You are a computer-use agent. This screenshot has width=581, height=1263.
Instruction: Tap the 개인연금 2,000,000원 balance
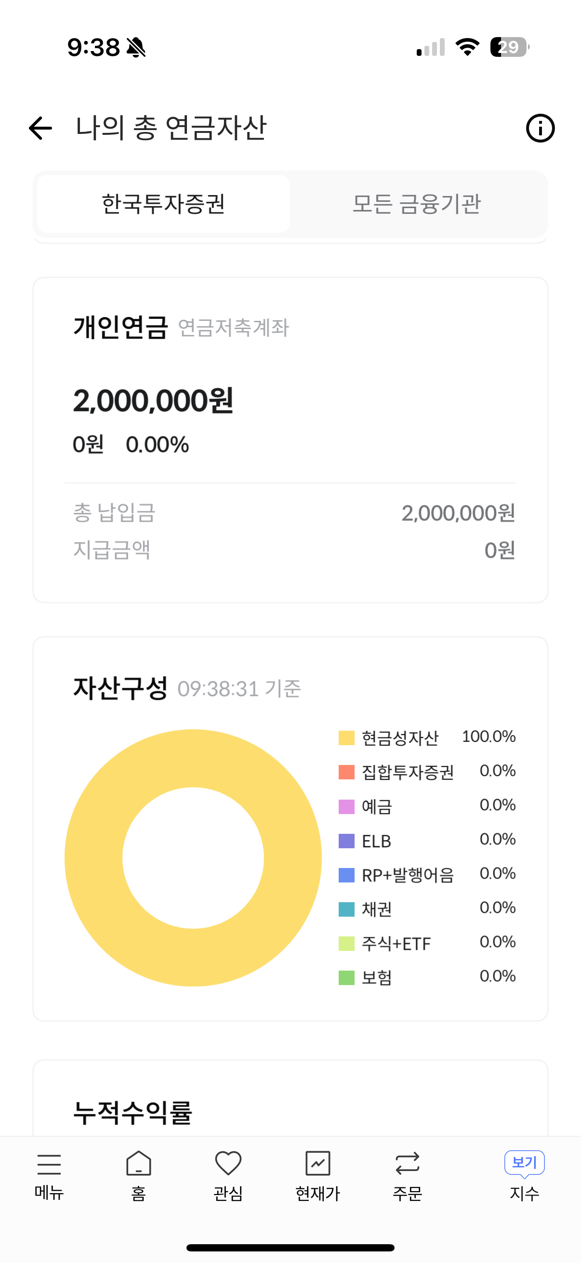[x=153, y=401]
